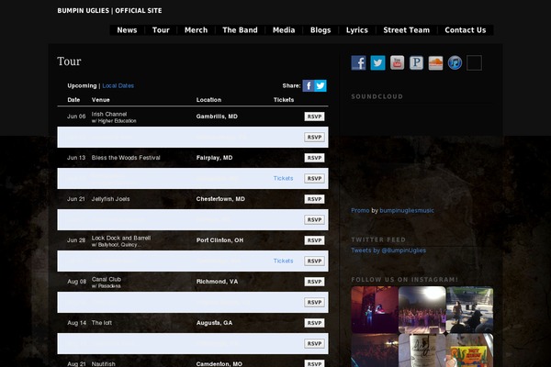This screenshot has height=367, width=551.
Task: Open the Contact Us menu item
Action: (466, 30)
